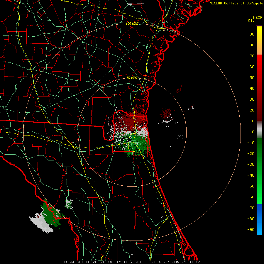Select the "22 JUN 25" date in the caption

point(176,262)
